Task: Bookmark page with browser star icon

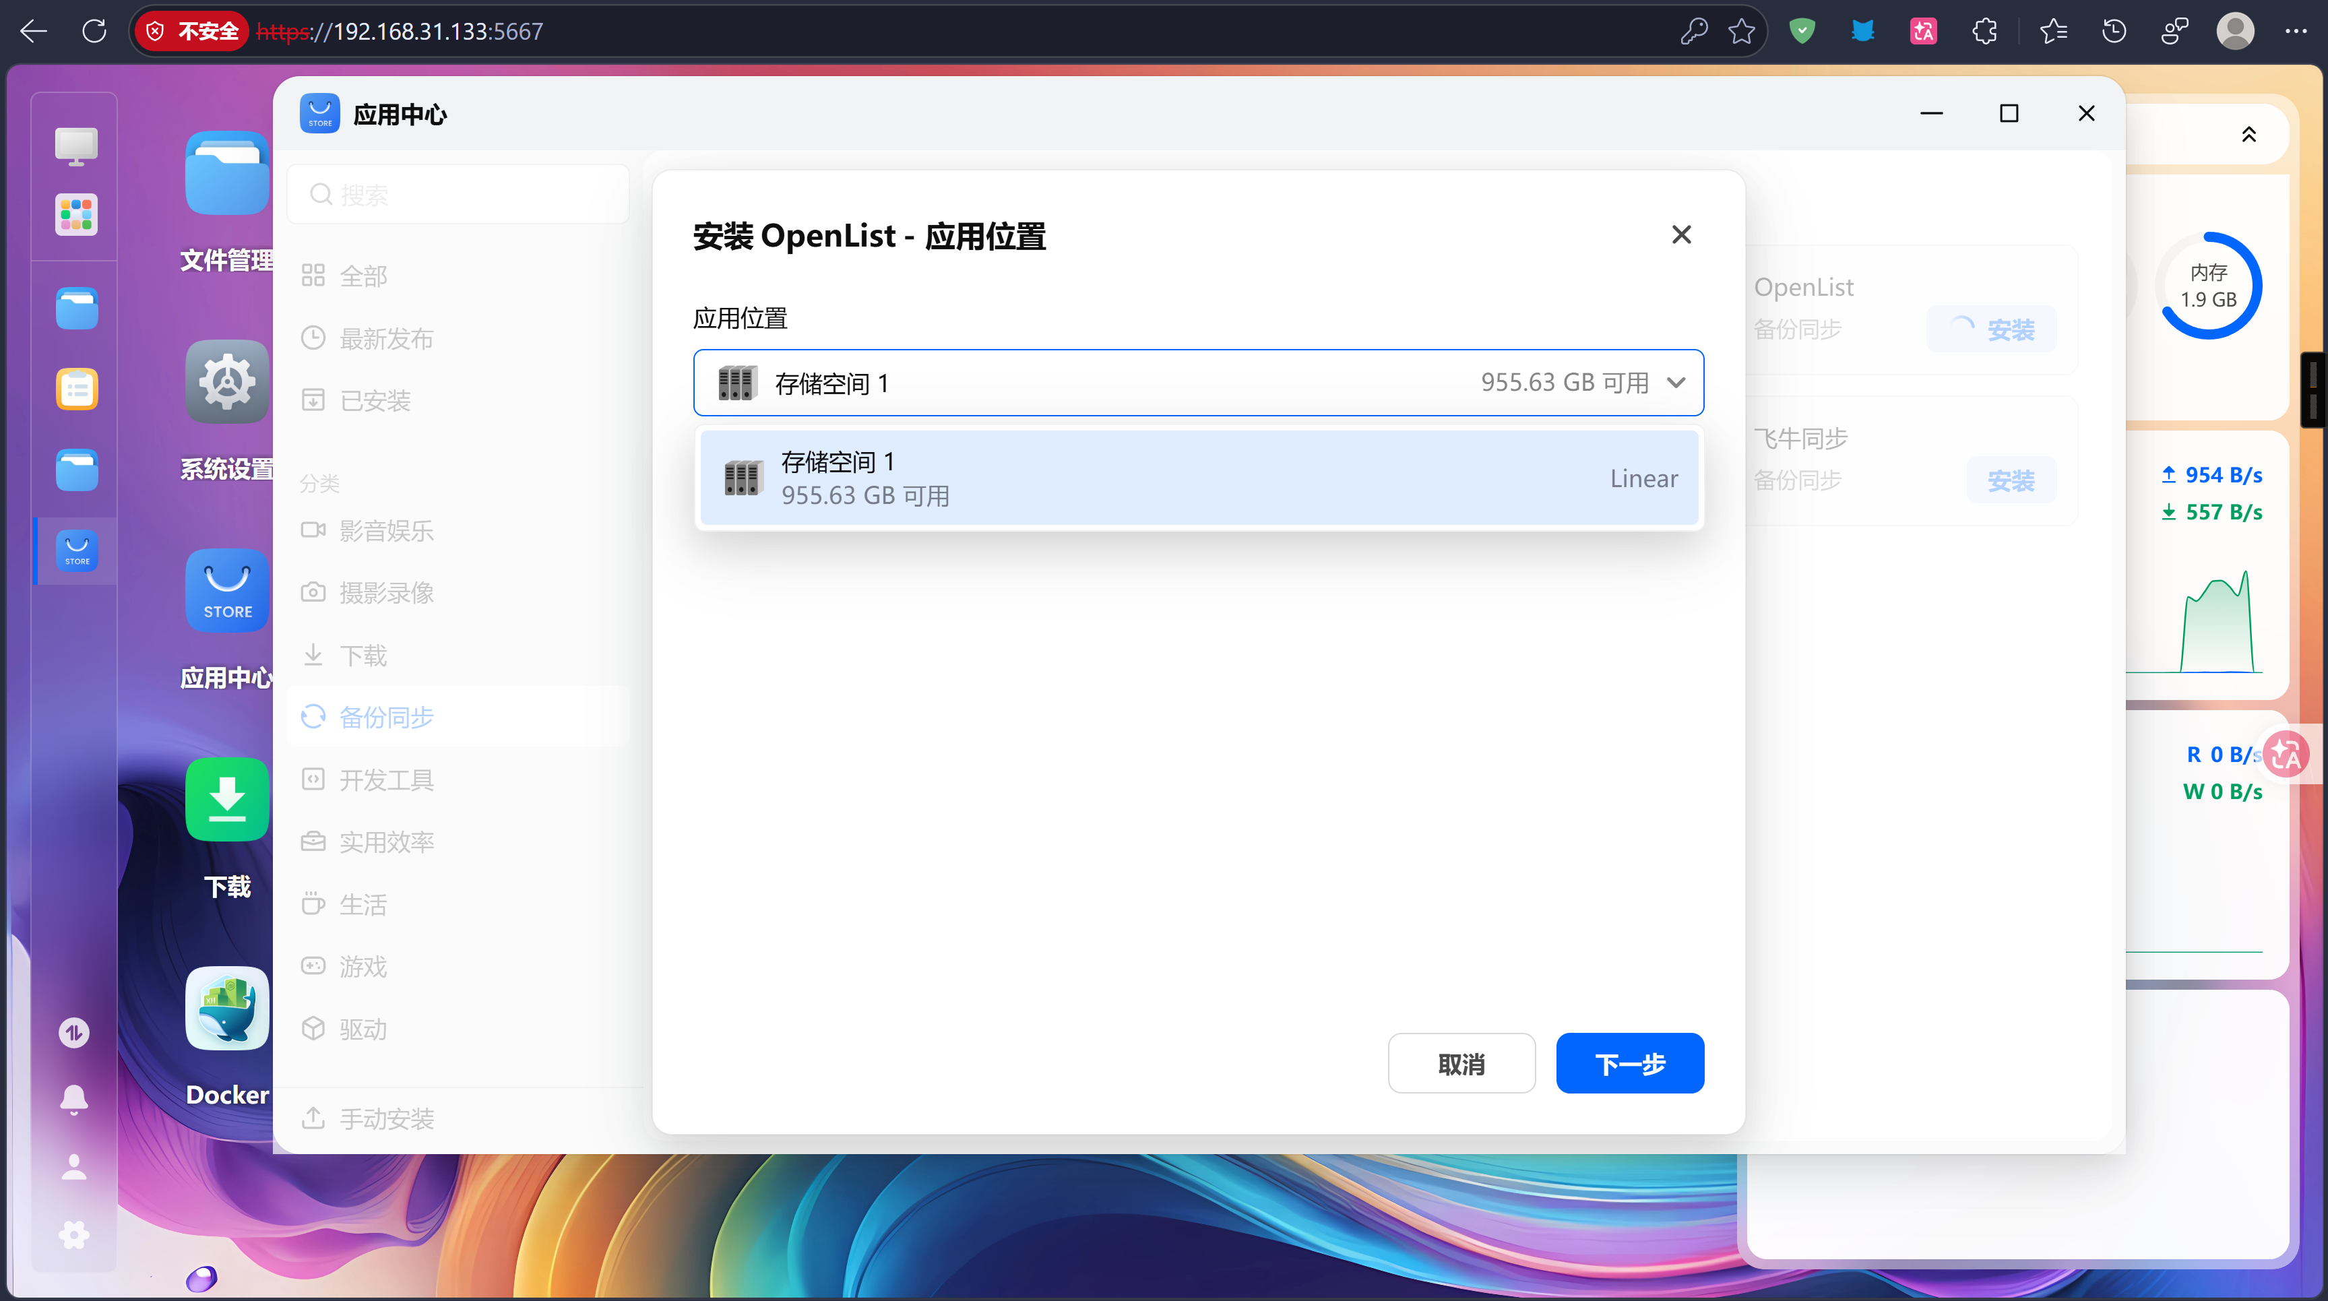Action: tap(1742, 32)
